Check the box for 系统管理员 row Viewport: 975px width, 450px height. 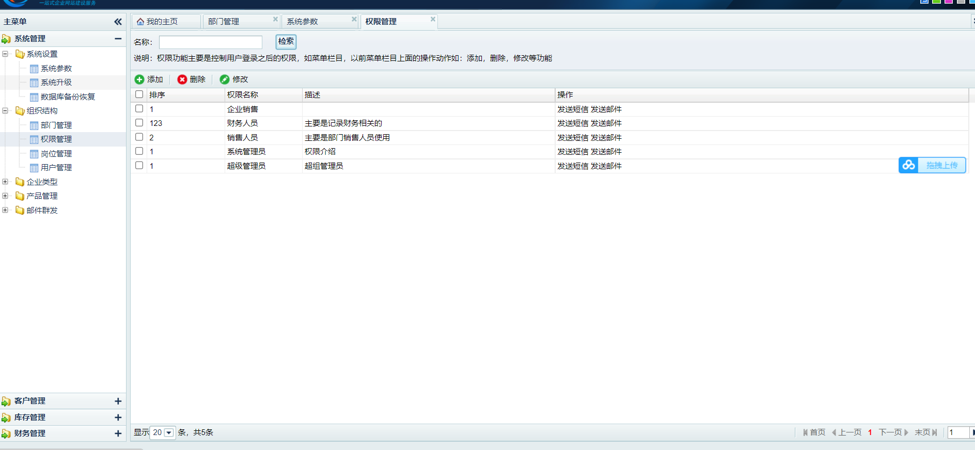pyautogui.click(x=139, y=151)
